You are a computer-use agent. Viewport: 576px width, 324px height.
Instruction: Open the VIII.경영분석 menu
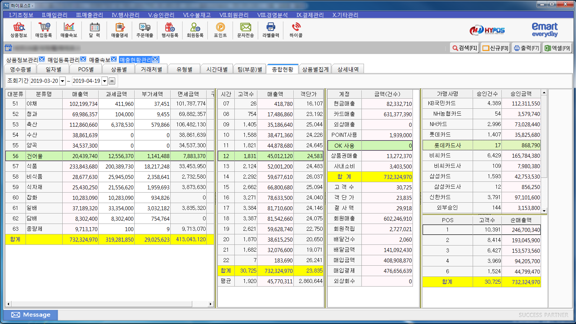coord(273,15)
